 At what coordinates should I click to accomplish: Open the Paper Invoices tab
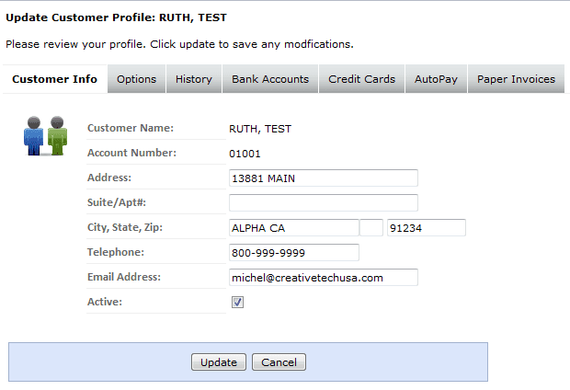click(516, 79)
